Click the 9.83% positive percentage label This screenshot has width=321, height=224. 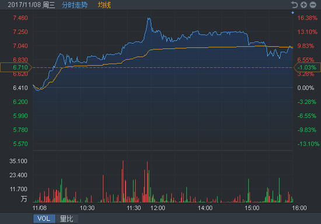point(306,46)
